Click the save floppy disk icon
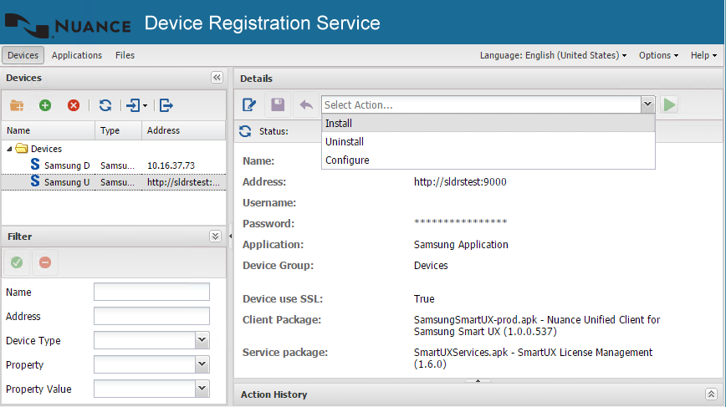Screen dimensions: 726x407 click(278, 104)
